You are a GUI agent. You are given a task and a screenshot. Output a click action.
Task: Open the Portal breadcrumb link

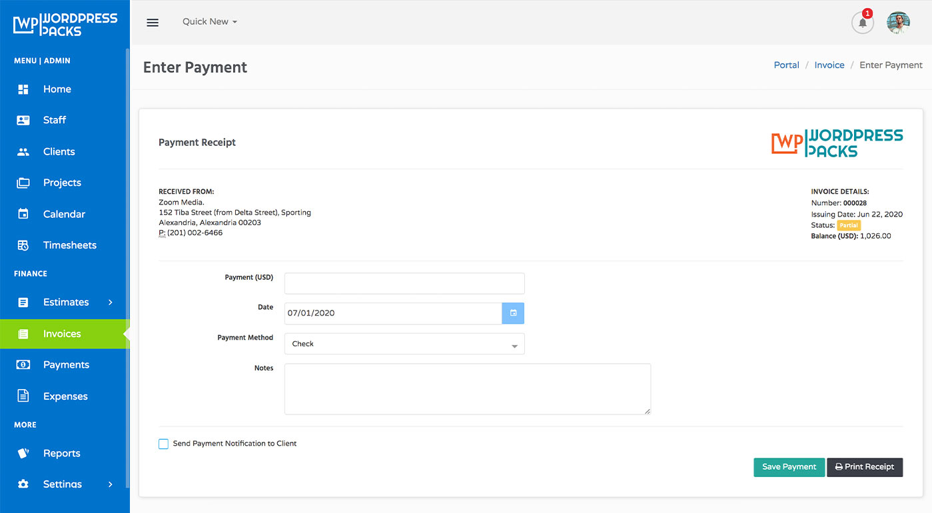786,65
